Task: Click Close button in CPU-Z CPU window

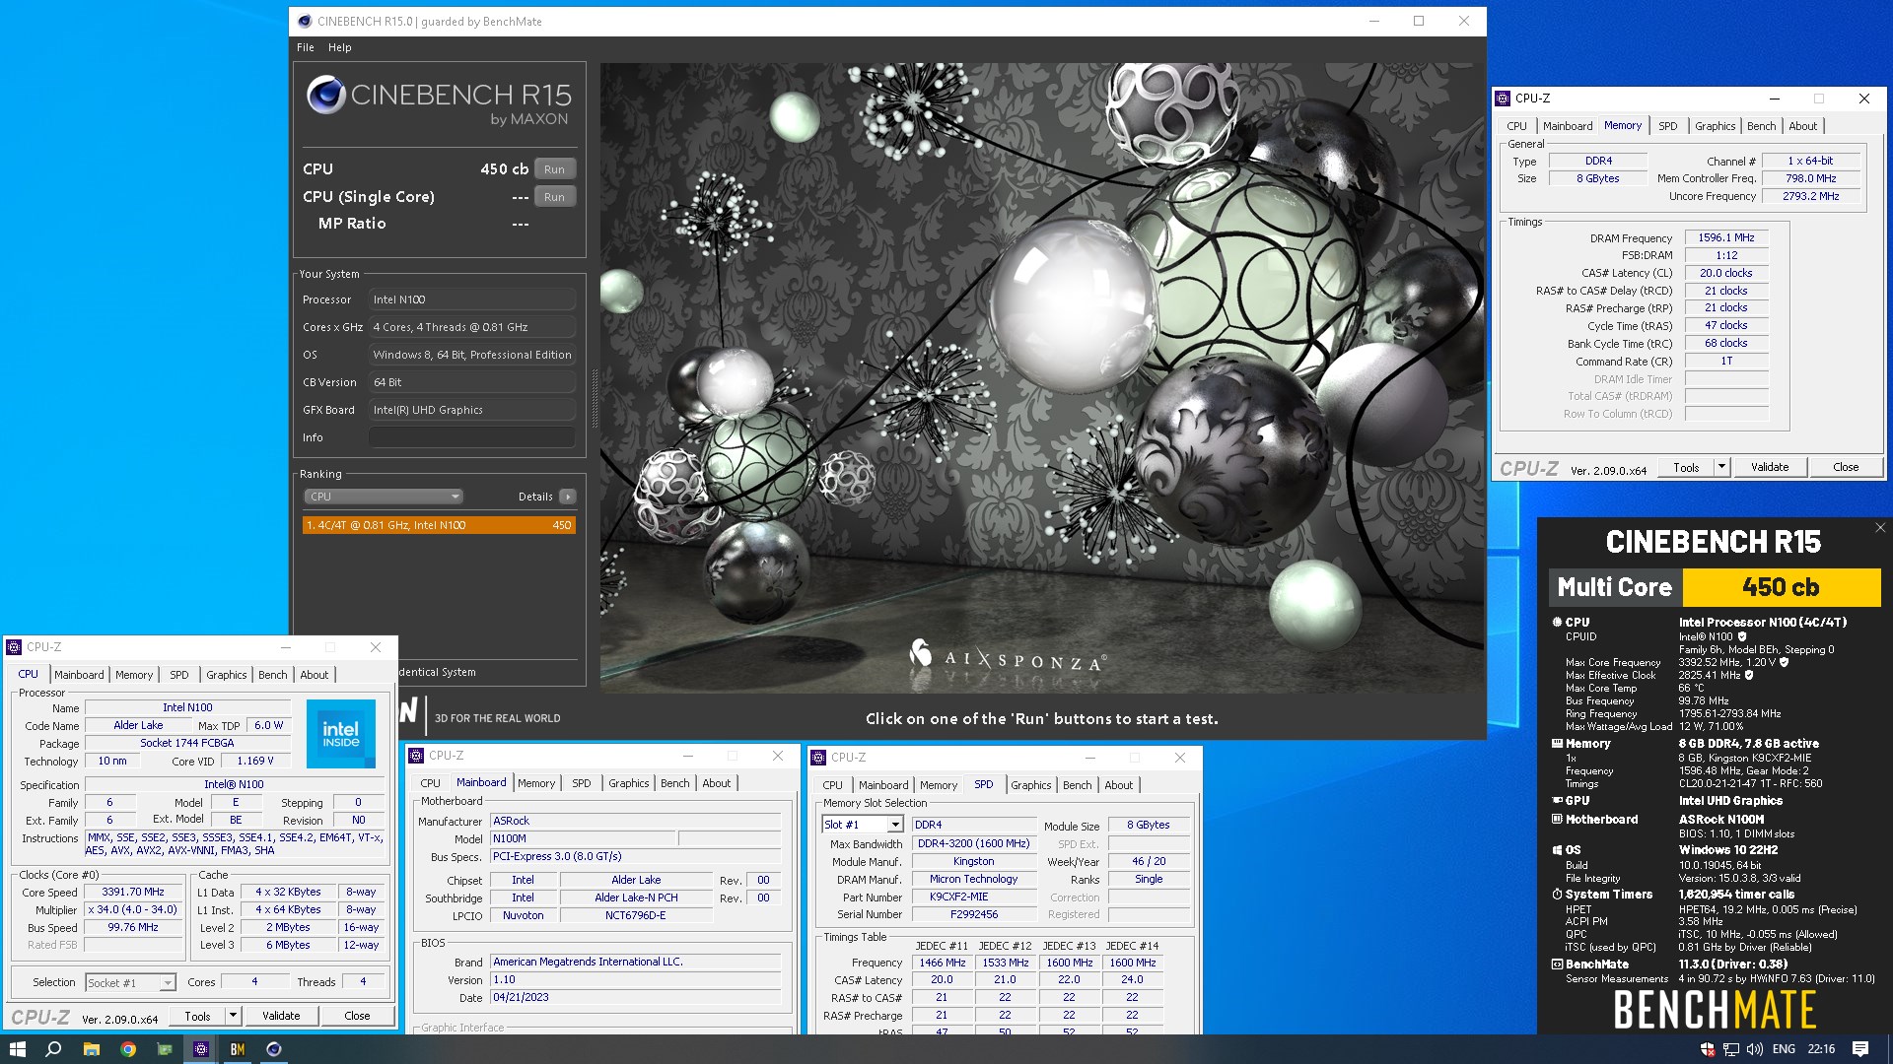Action: pyautogui.click(x=357, y=1016)
